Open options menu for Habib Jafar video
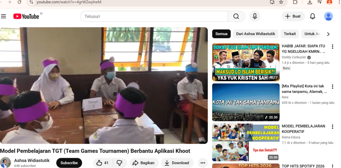Screen dimensions: 341x168 click(332, 46)
